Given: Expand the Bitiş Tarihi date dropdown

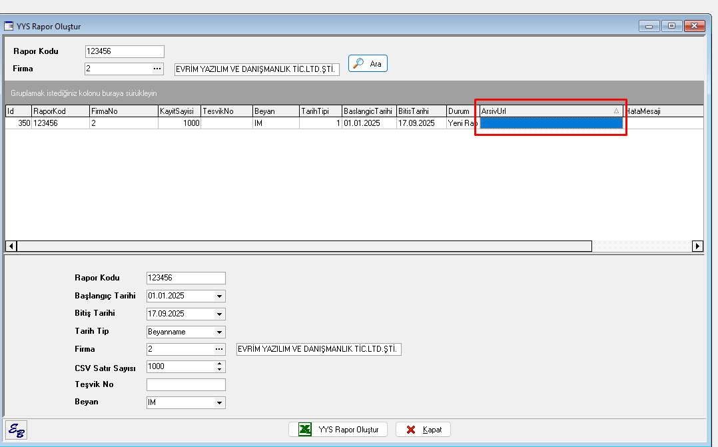Looking at the screenshot, I should (219, 314).
